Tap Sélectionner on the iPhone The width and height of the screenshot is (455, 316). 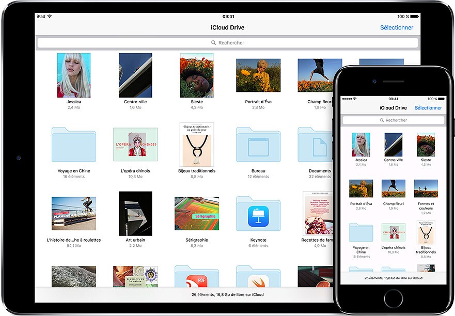(428, 108)
